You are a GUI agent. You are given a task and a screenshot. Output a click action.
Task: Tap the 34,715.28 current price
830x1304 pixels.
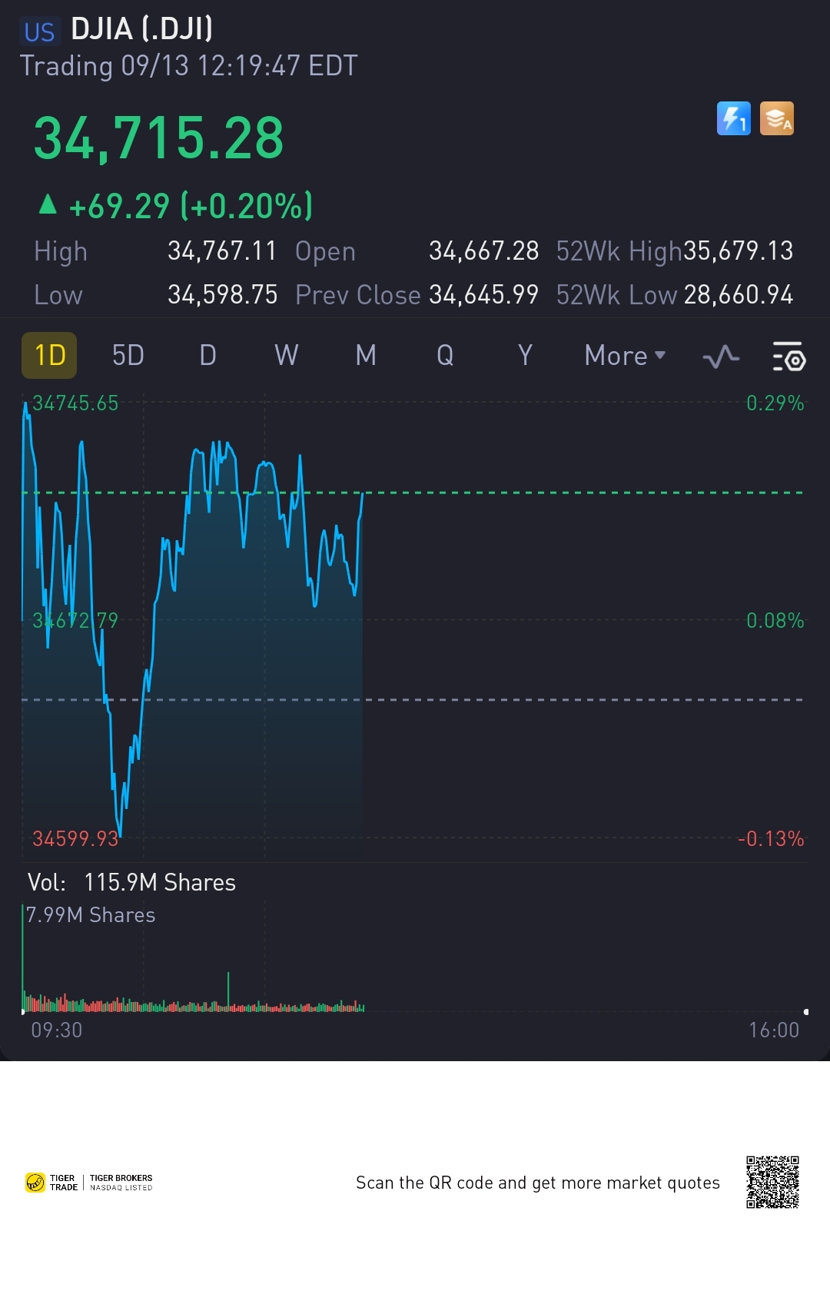pyautogui.click(x=158, y=138)
